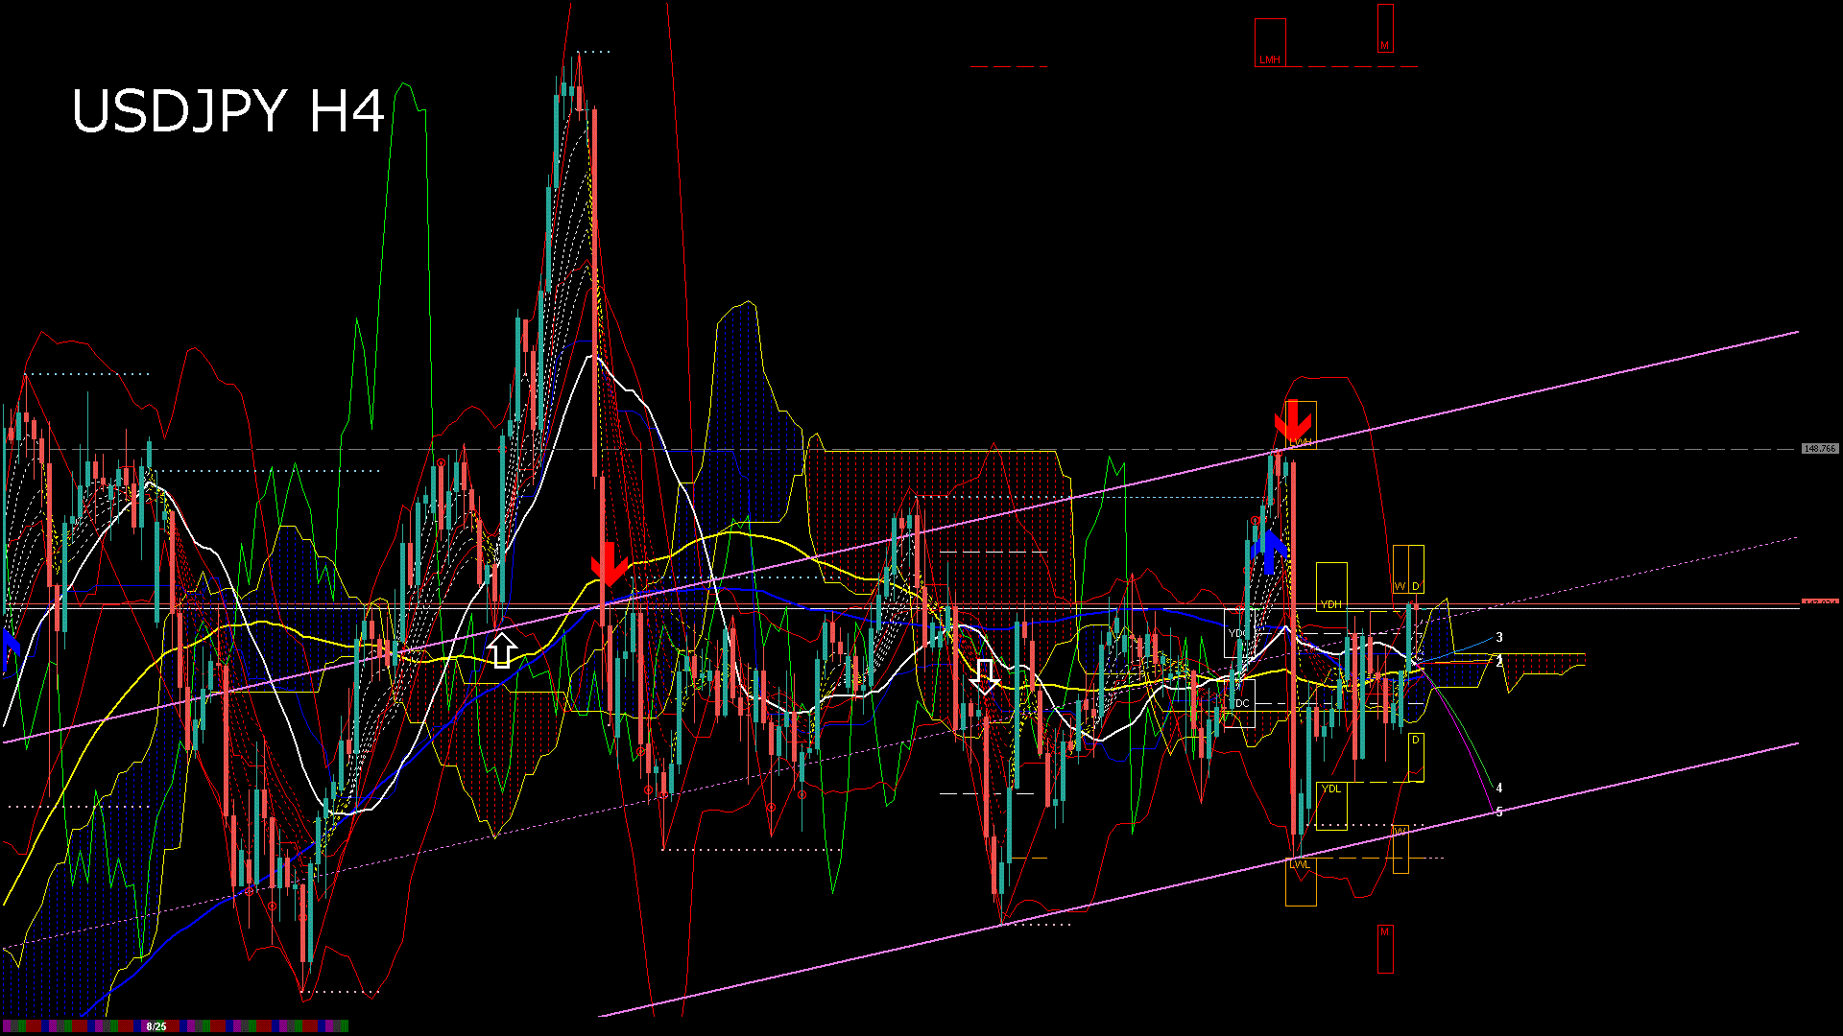Viewport: 1843px width, 1036px height.
Task: Click the YDL yesterday-low label
Action: click(1331, 789)
